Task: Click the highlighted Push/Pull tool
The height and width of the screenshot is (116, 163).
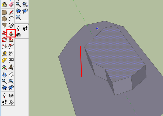Action: [11, 33]
